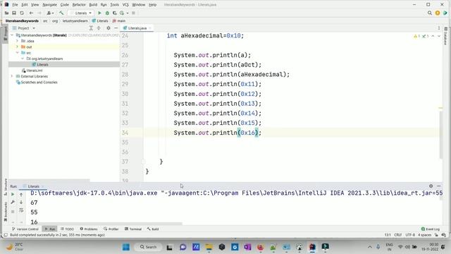The image size is (451, 254).
Task: Click the green Run Literals play icon in toolbar
Action: point(99,13)
